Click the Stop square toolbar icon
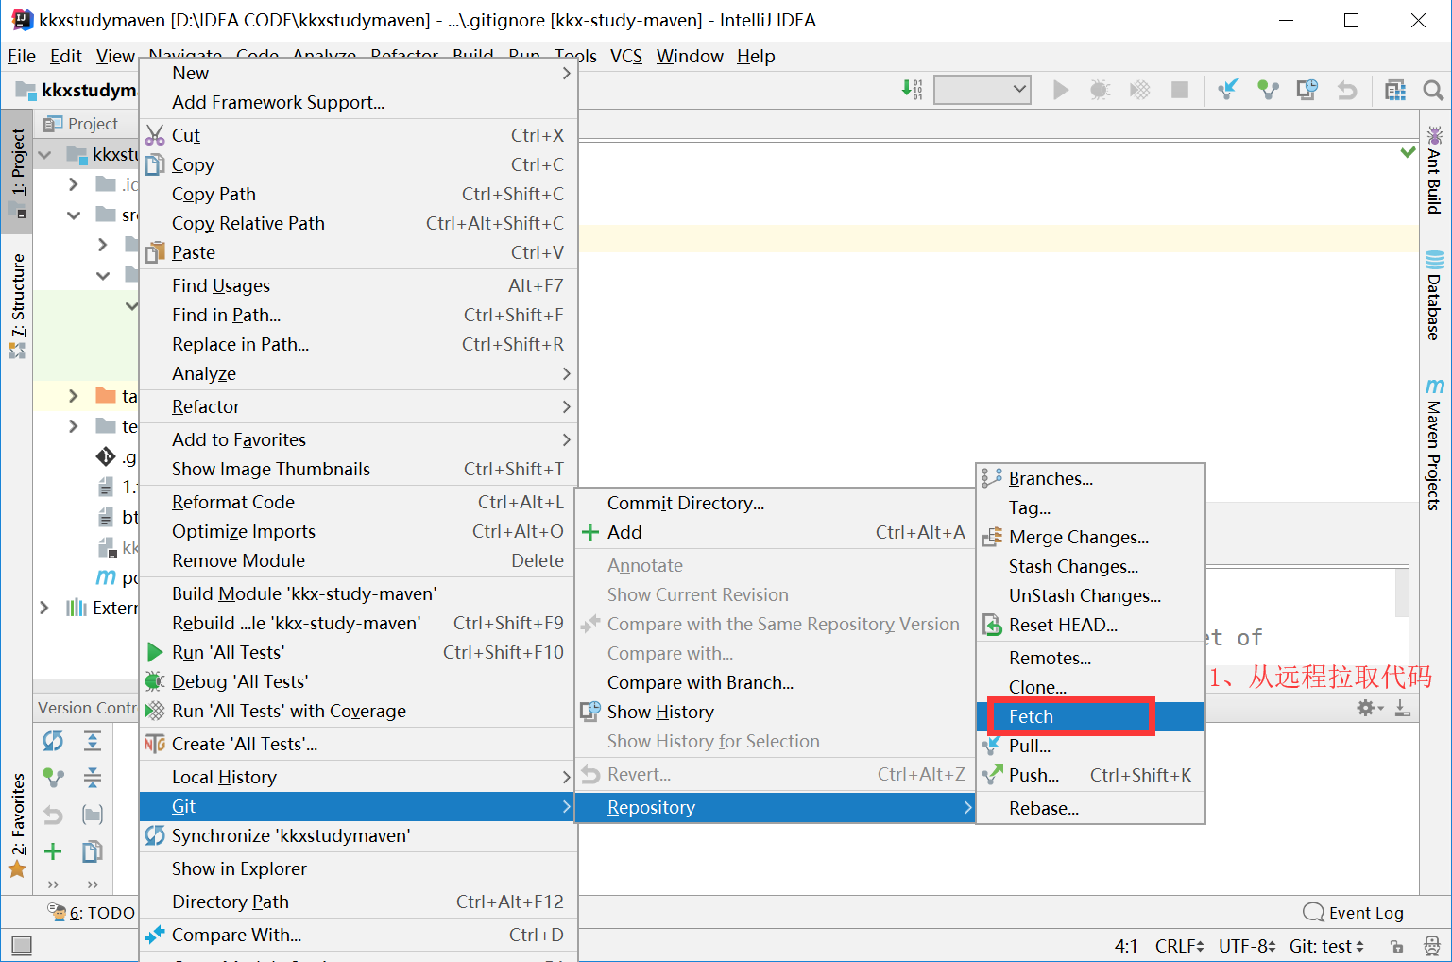This screenshot has width=1452, height=962. pyautogui.click(x=1179, y=90)
